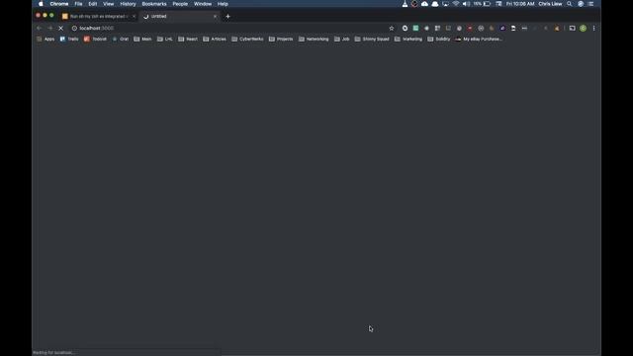
Task: Expand the LHL bookmarks folder
Action: (x=165, y=40)
